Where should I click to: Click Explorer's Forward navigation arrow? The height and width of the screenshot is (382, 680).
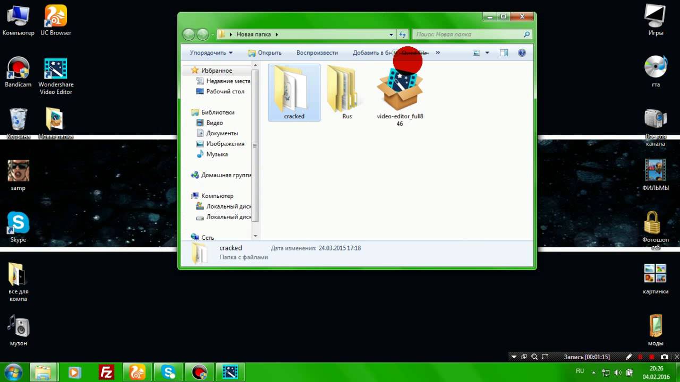(203, 34)
